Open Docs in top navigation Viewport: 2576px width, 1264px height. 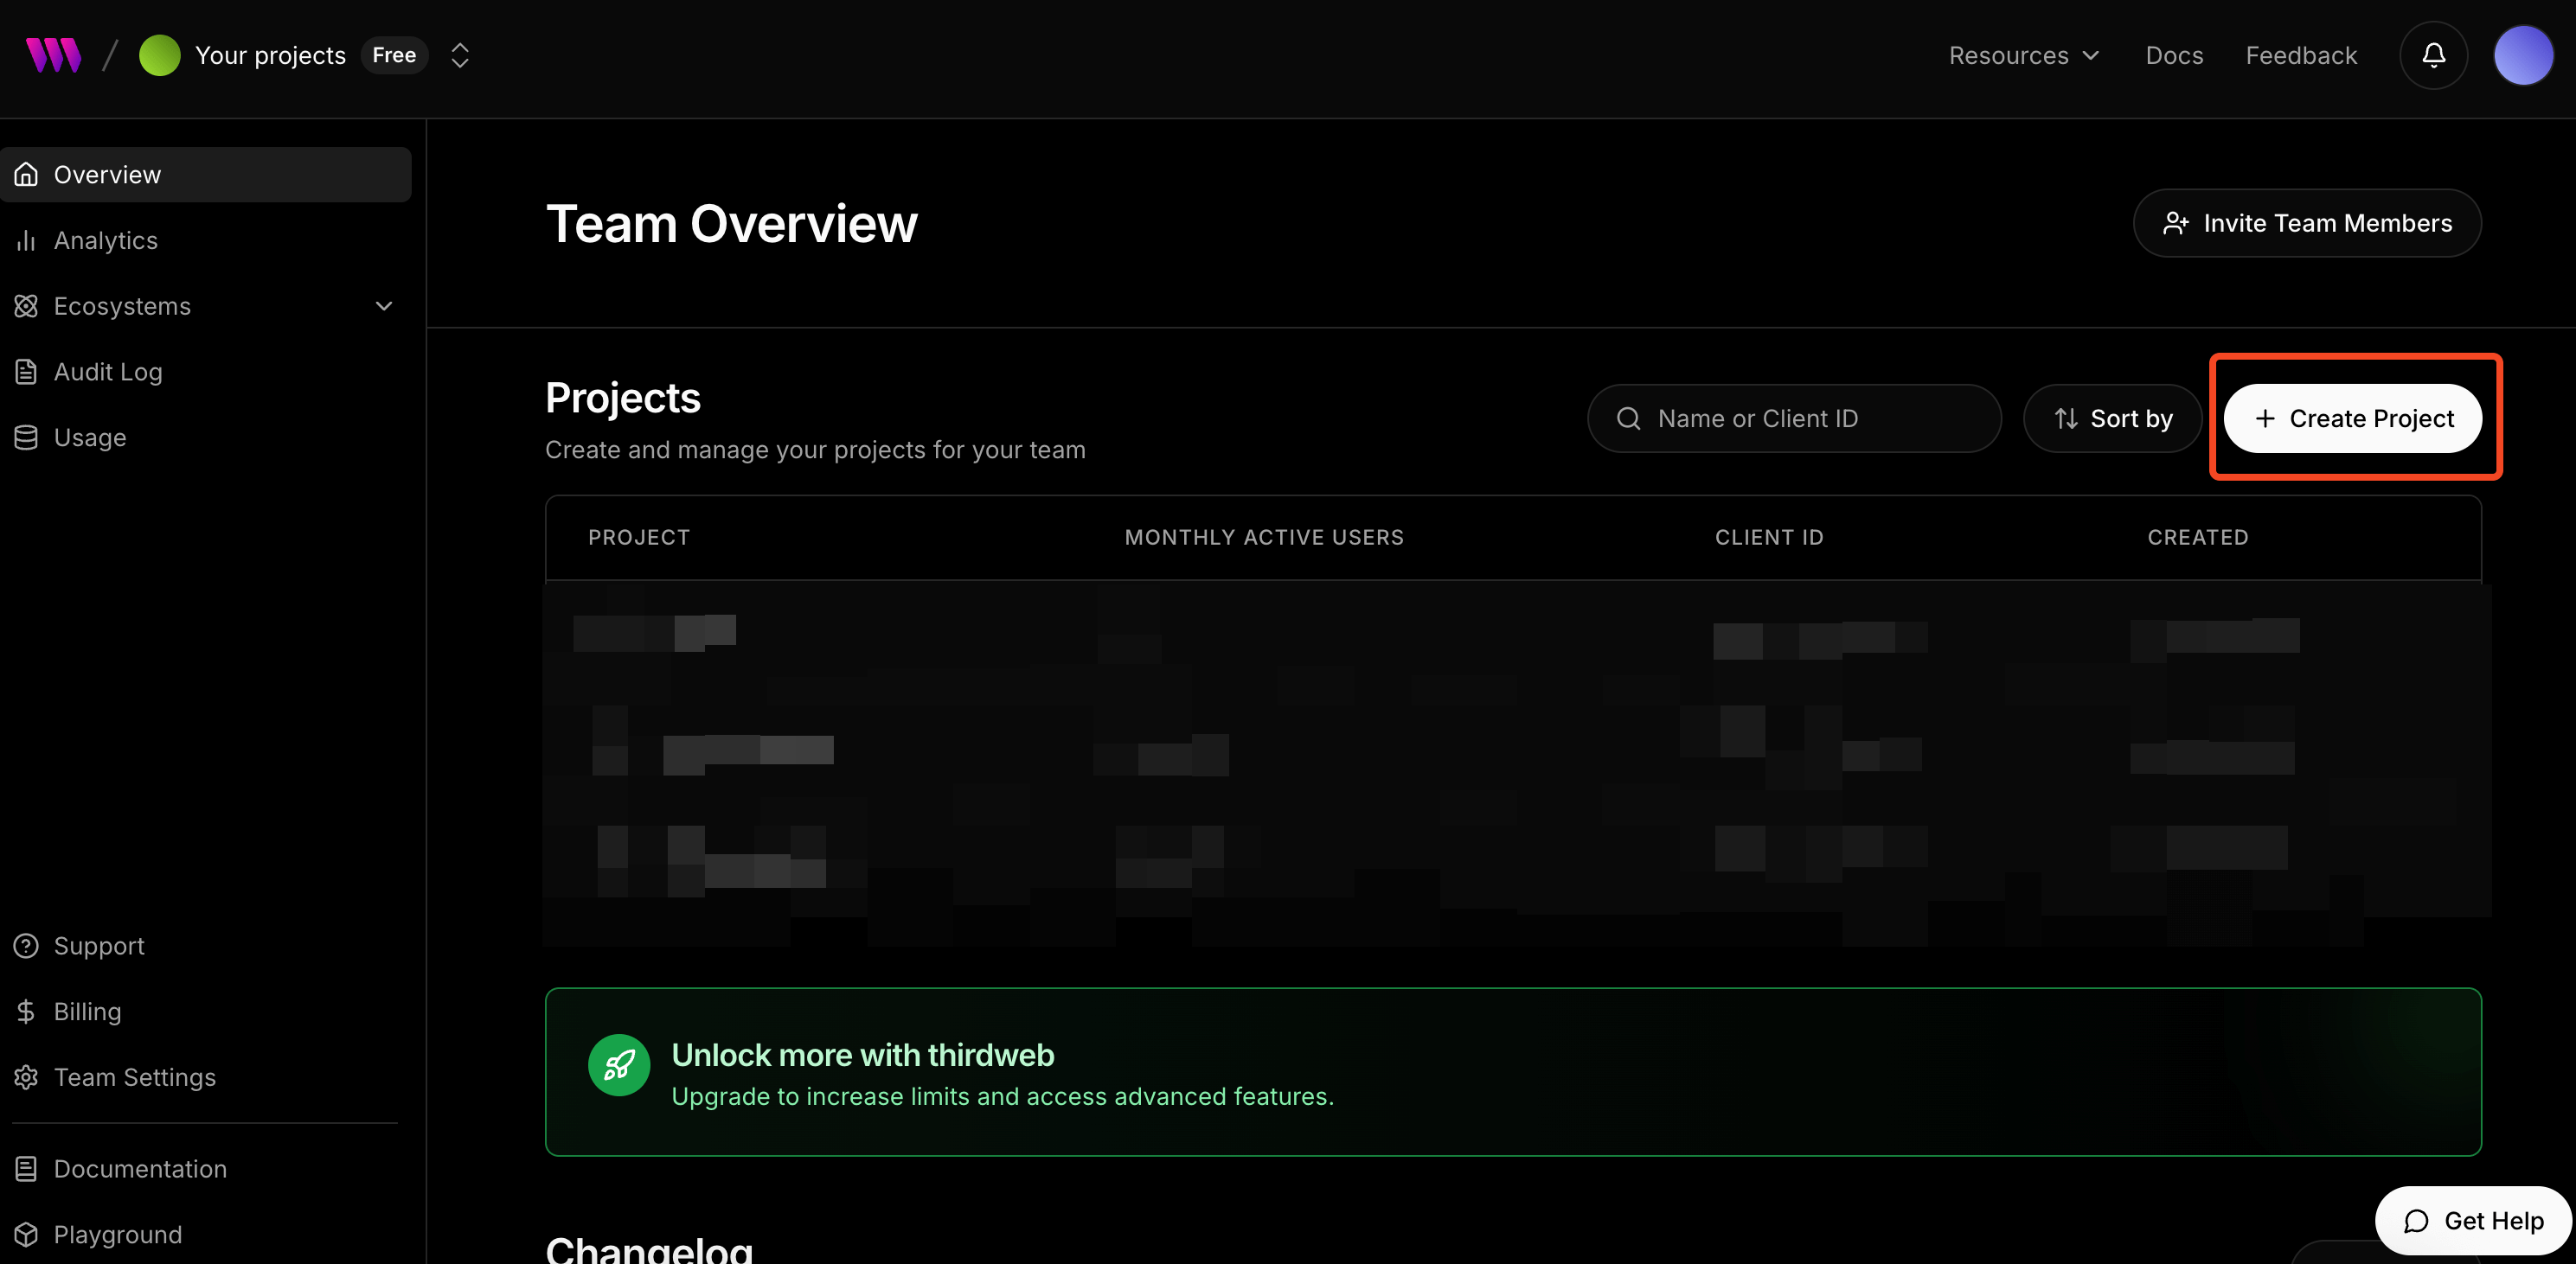(x=2174, y=55)
